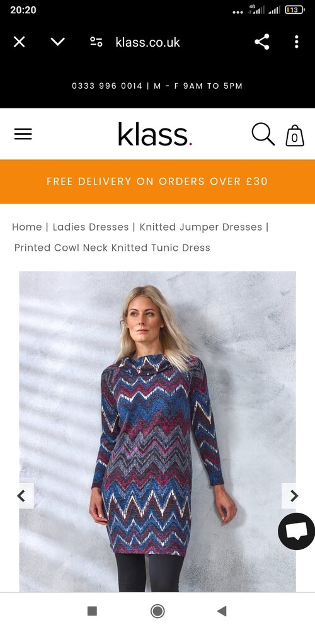Open the three-dot browser menu
Viewport: 315px width, 630px height.
pyautogui.click(x=297, y=42)
